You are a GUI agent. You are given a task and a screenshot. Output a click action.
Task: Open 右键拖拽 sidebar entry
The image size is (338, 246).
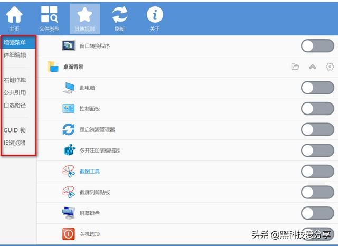point(15,80)
